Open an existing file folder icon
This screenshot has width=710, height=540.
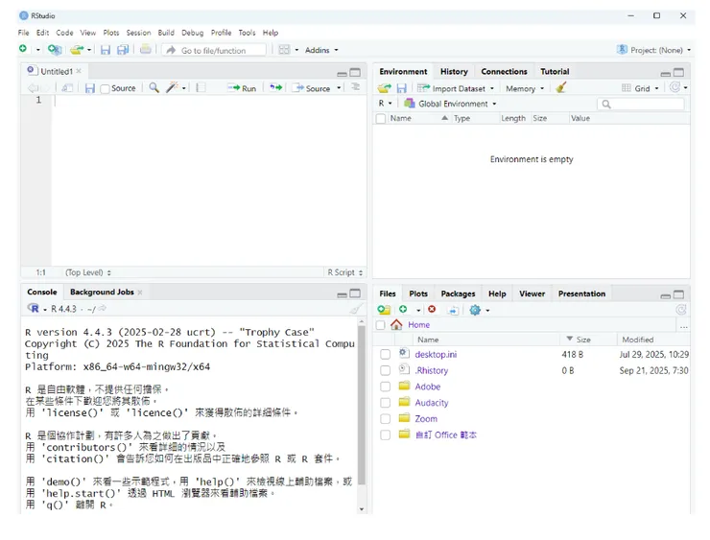pyautogui.click(x=77, y=49)
